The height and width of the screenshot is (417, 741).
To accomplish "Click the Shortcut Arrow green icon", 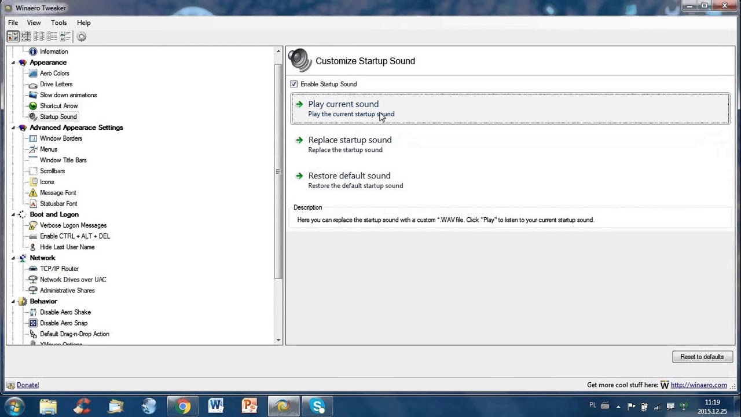I will tap(33, 106).
